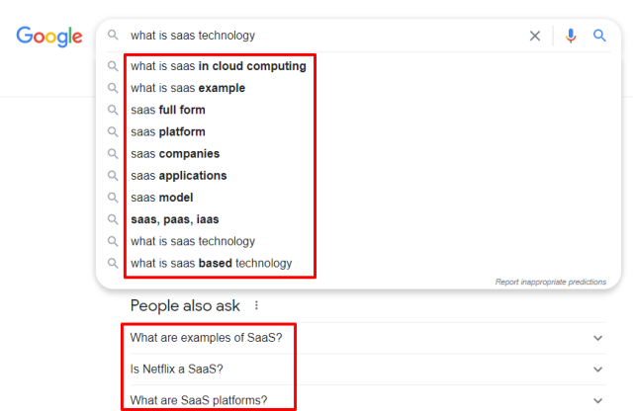Viewport: 633px width, 411px height.
Task: Expand the What are SaaS platforms chevron
Action: (597, 400)
